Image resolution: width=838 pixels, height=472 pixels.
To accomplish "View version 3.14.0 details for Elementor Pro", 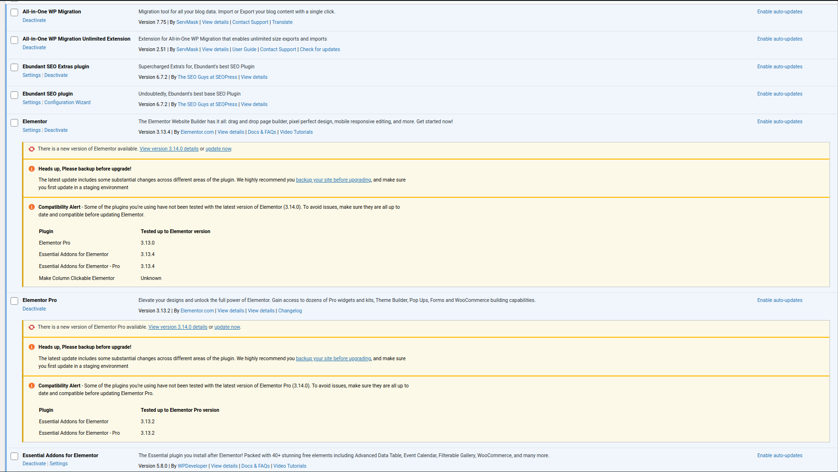I will coord(178,327).
